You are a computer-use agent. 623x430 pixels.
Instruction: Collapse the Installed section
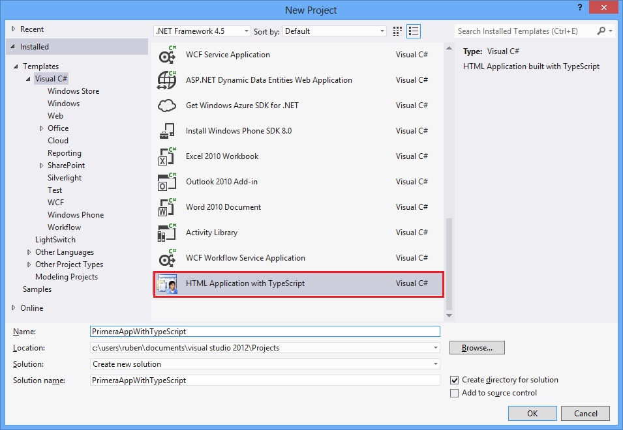(12, 47)
